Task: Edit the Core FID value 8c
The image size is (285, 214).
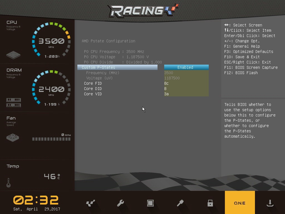Action: [186, 83]
